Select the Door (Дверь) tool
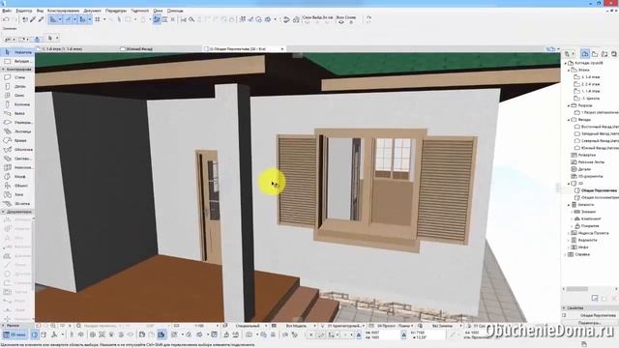 click(17, 86)
